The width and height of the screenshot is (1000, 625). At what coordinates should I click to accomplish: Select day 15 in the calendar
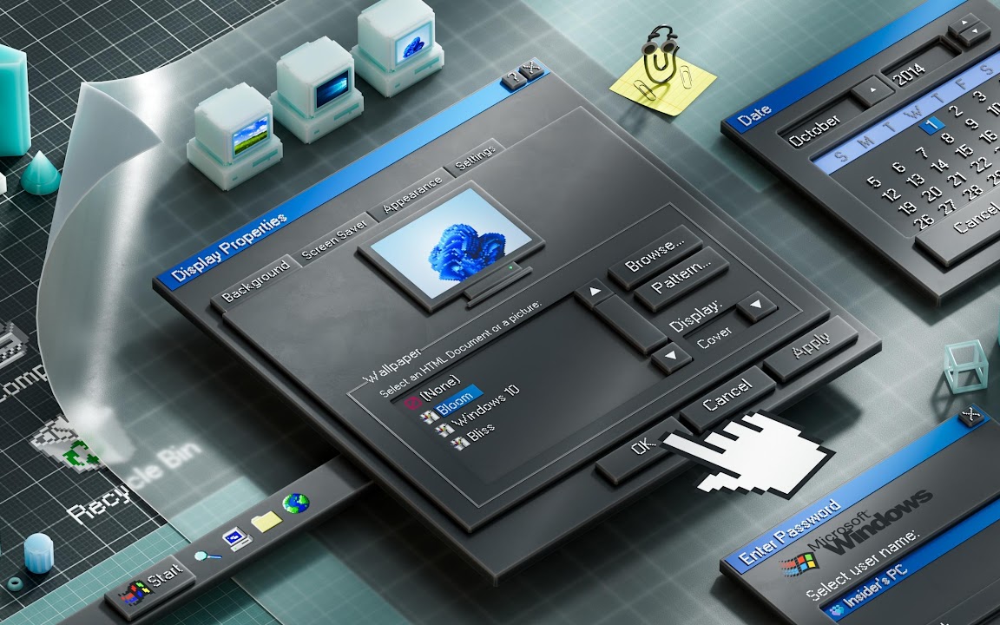[964, 150]
